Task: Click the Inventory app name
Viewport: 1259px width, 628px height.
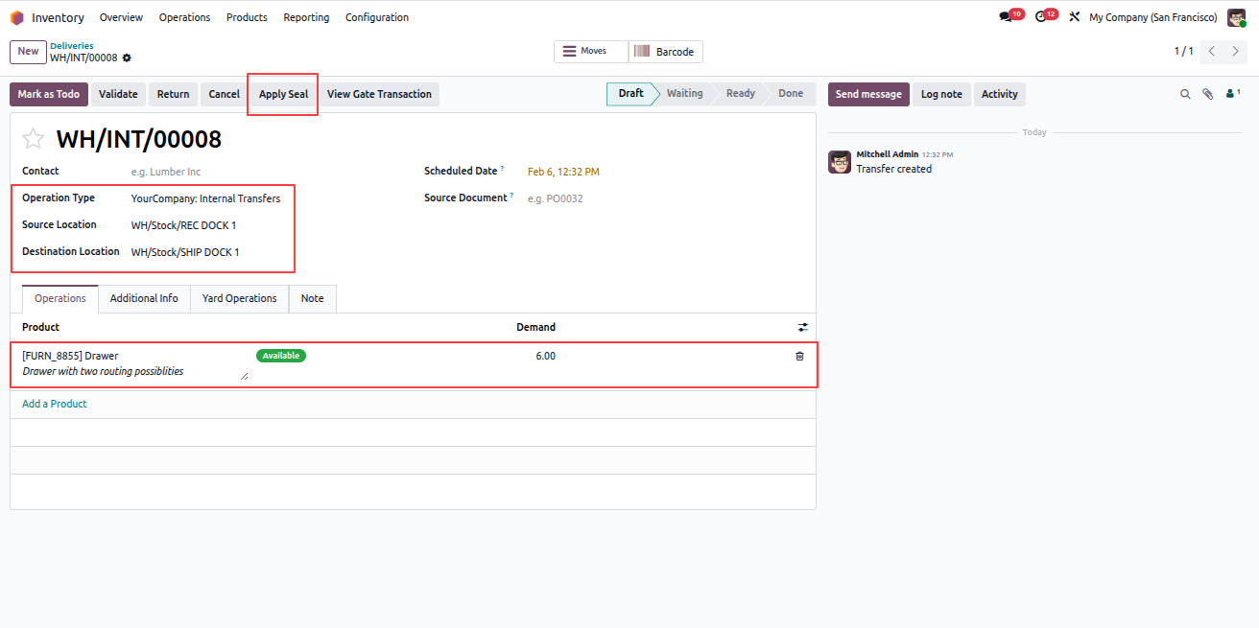Action: pos(58,17)
